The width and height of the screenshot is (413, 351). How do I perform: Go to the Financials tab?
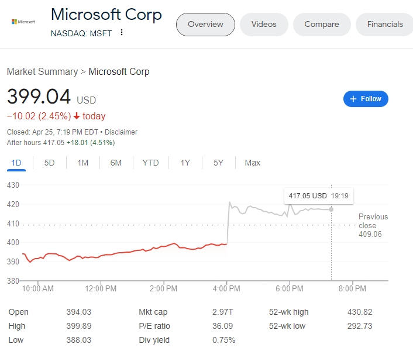385,25
